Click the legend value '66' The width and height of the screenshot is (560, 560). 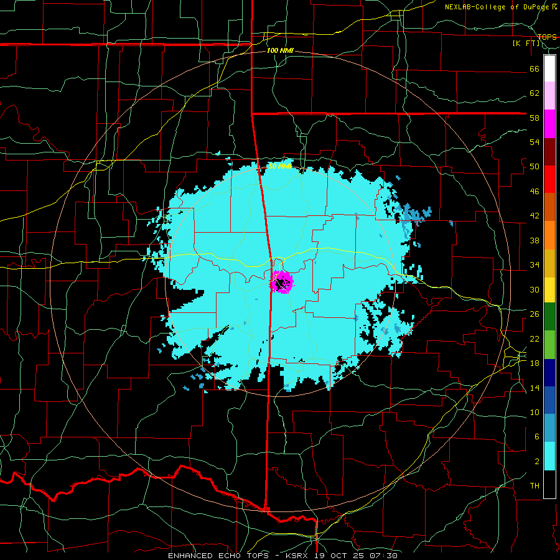tap(534, 68)
